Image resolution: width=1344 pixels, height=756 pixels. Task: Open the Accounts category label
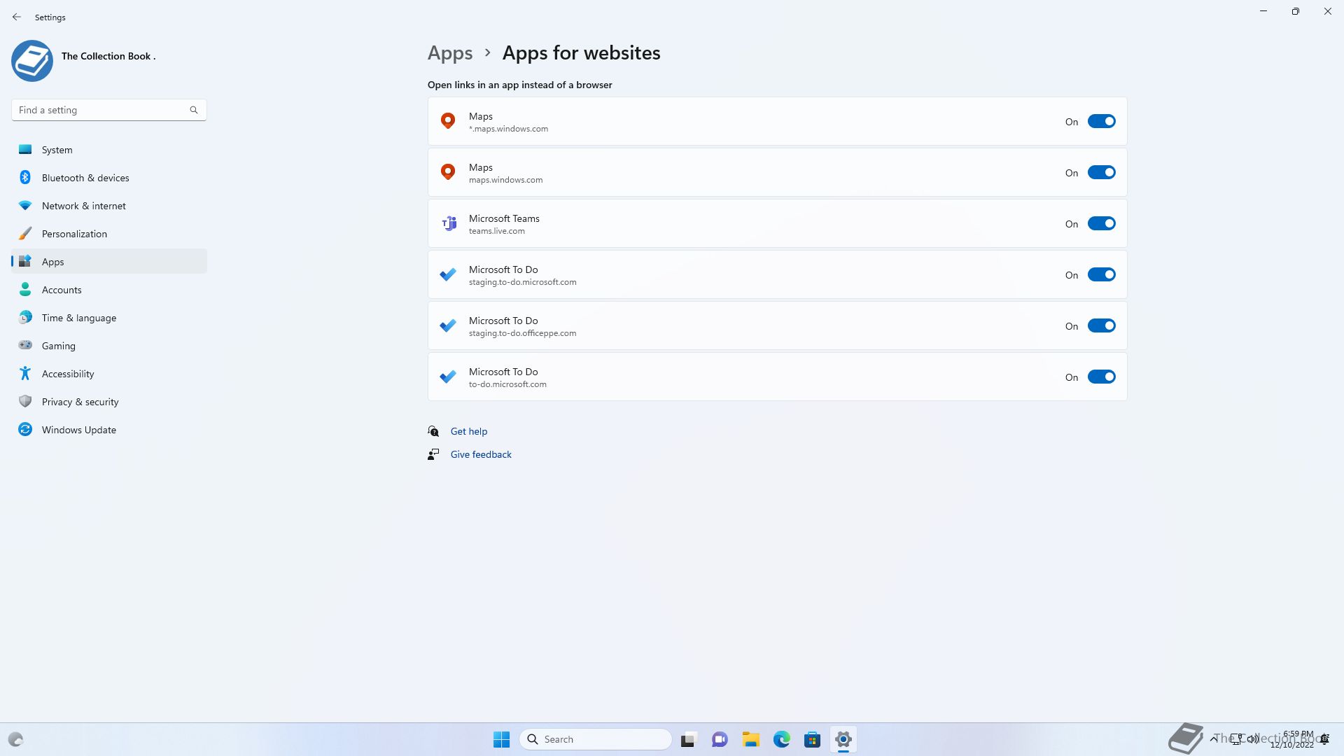[62, 290]
